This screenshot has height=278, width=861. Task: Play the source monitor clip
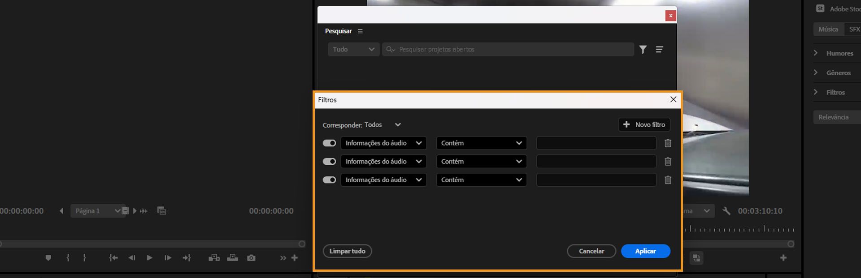[x=149, y=258]
